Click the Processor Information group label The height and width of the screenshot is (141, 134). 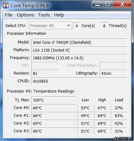[x=26, y=34]
